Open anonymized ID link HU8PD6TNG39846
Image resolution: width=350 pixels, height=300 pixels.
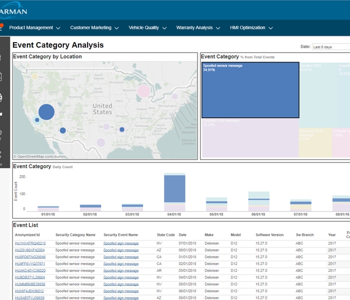coord(30,257)
